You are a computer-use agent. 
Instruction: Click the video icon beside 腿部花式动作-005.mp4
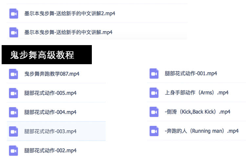pyautogui.click(x=13, y=93)
